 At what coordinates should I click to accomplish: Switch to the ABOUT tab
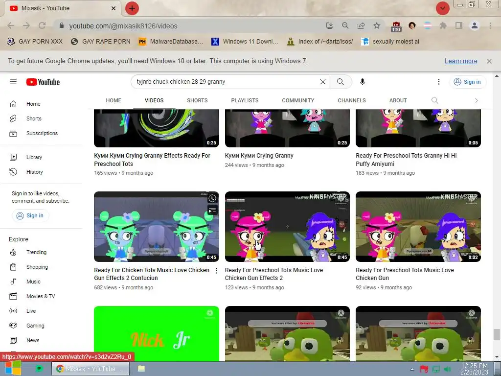[x=398, y=100]
